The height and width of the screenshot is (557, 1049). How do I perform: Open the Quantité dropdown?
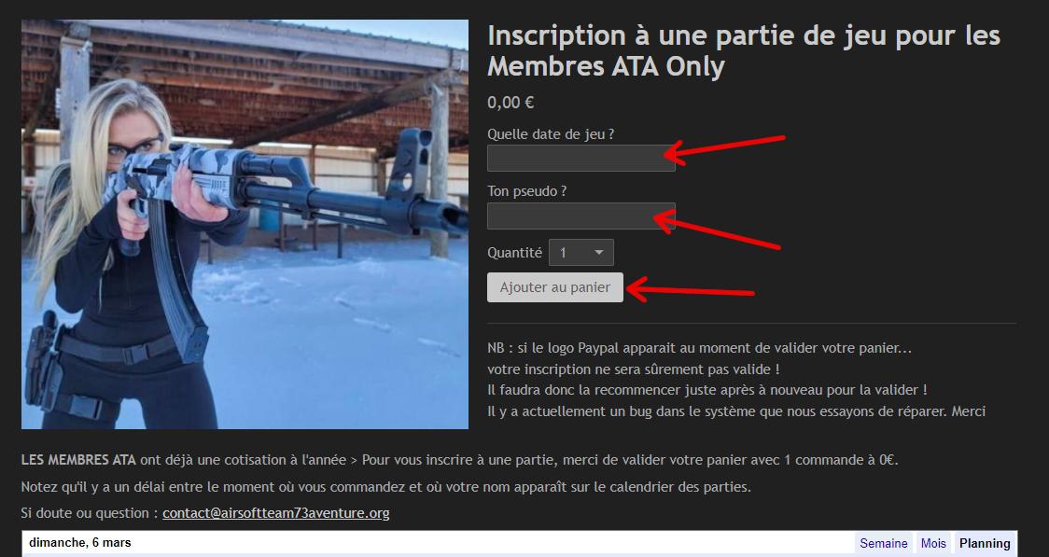click(580, 253)
